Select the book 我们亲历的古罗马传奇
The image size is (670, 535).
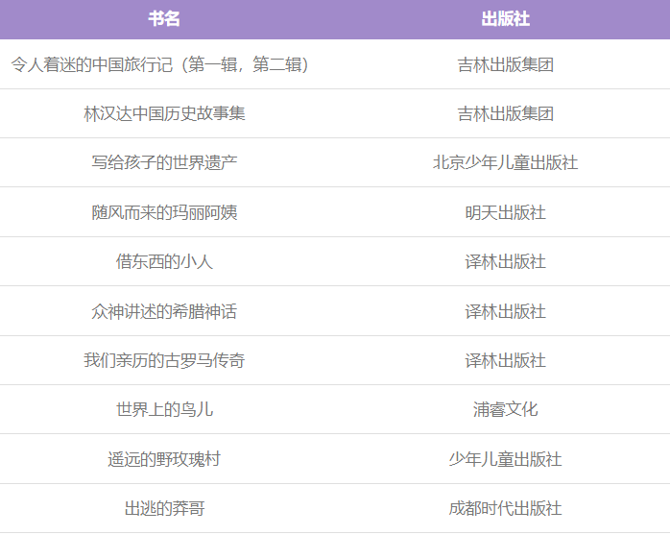164,360
